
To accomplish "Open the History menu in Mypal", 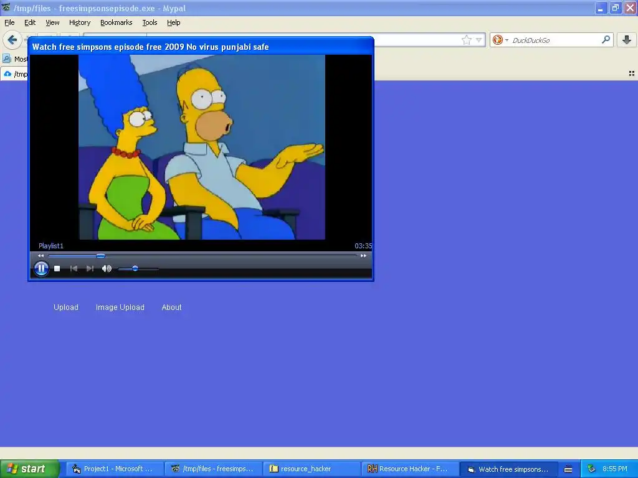I will click(x=79, y=23).
